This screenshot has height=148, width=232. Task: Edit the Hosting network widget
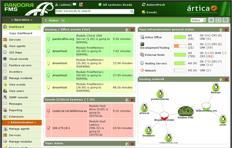pos(221,80)
